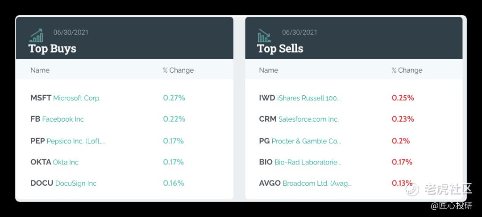482x217 pixels.
Task: Click the watermark logo icon in the corner
Action: pos(412,189)
